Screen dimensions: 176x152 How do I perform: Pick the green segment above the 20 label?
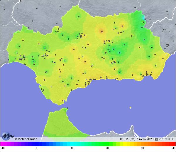pos(107,144)
